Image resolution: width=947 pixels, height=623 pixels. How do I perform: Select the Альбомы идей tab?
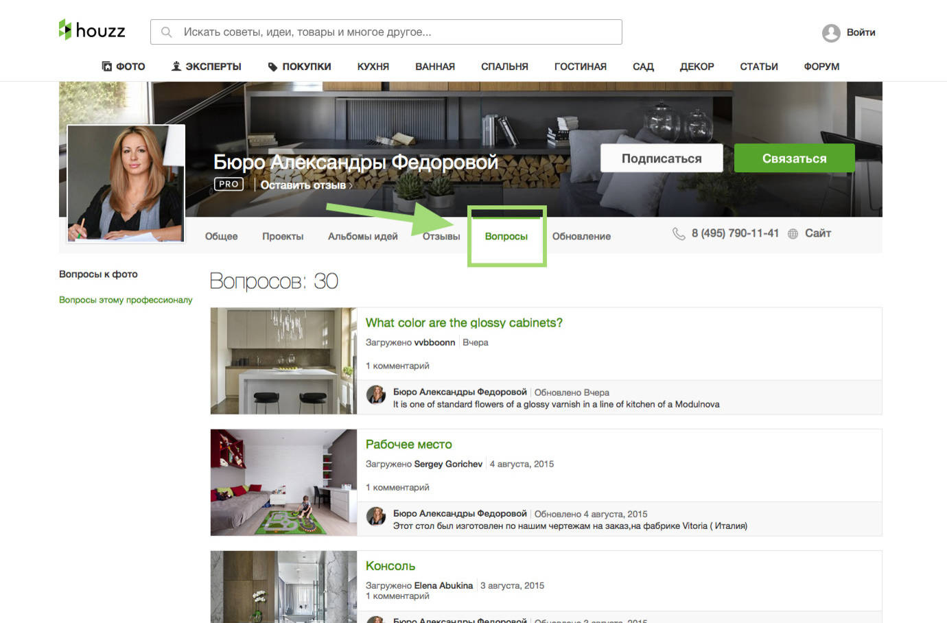362,236
